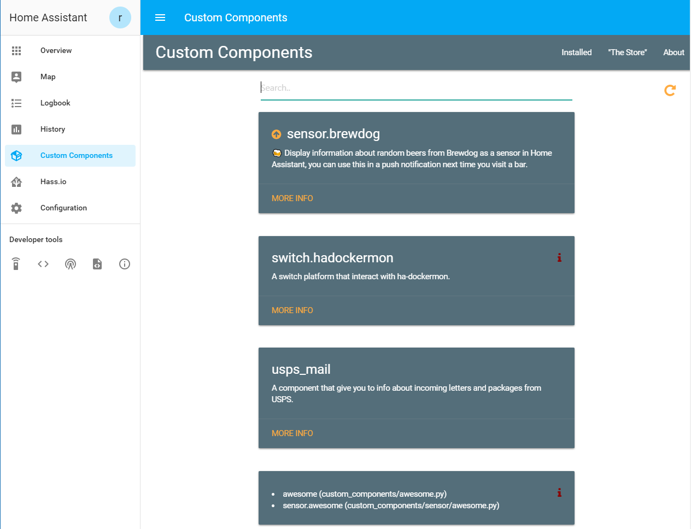Viewport: 691px width, 529px height.
Task: Open History from the sidebar
Action: tap(70, 130)
